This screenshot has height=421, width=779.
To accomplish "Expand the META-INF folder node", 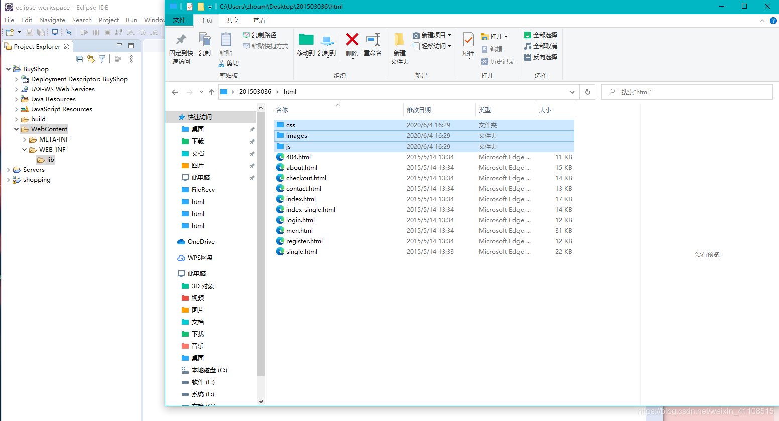I will pyautogui.click(x=24, y=139).
